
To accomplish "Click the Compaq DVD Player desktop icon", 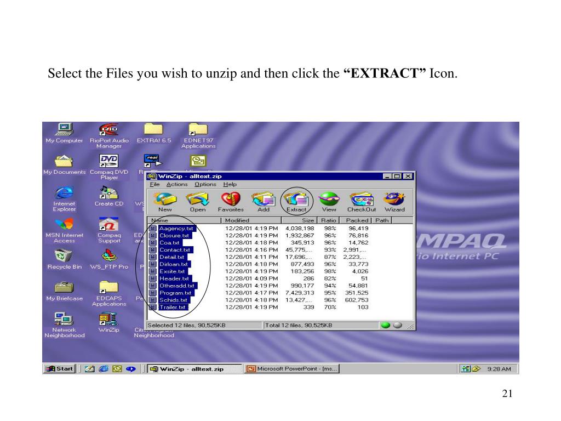I will 109,167.
